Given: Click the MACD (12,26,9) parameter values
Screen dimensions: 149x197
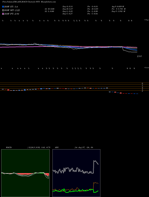Looking at the screenshot, I should tap(39, 147).
